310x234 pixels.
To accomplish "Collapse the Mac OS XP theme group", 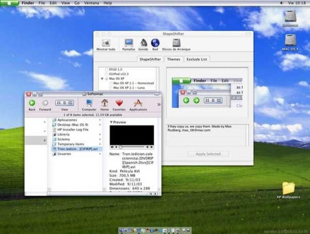I will (102, 79).
